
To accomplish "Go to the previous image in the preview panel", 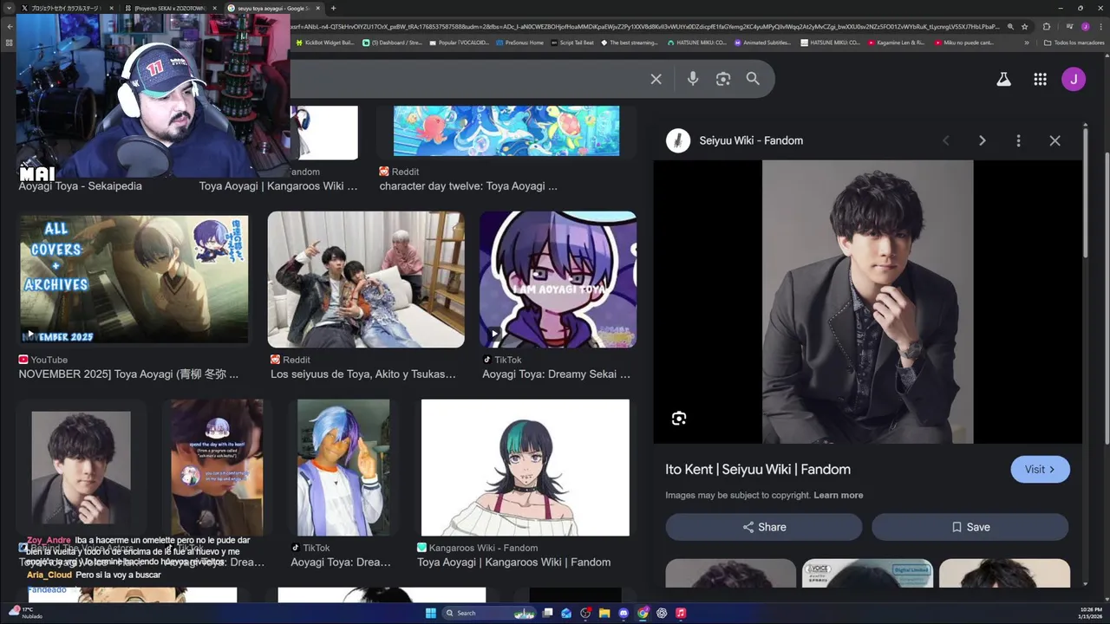I will coord(946,140).
